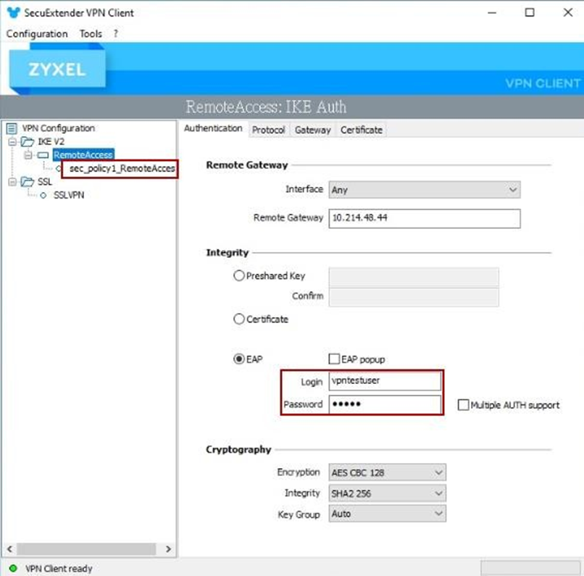The height and width of the screenshot is (576, 584).
Task: Select the SSLVPN tree entry
Action: 69,195
